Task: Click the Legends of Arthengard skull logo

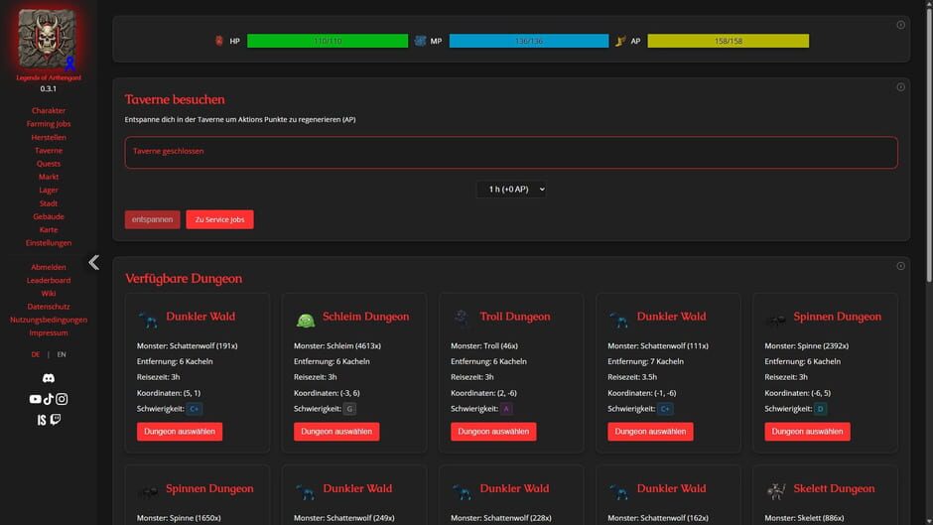Action: click(47, 38)
